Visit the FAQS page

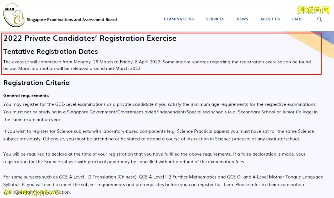(297, 19)
